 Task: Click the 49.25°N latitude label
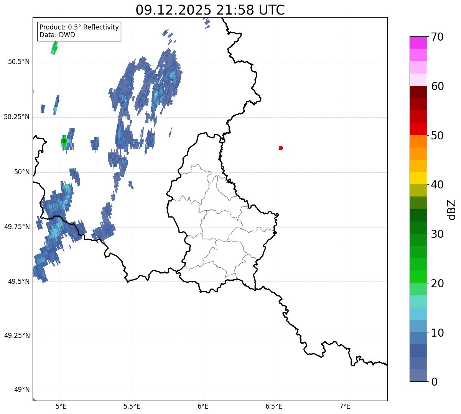[17, 336]
